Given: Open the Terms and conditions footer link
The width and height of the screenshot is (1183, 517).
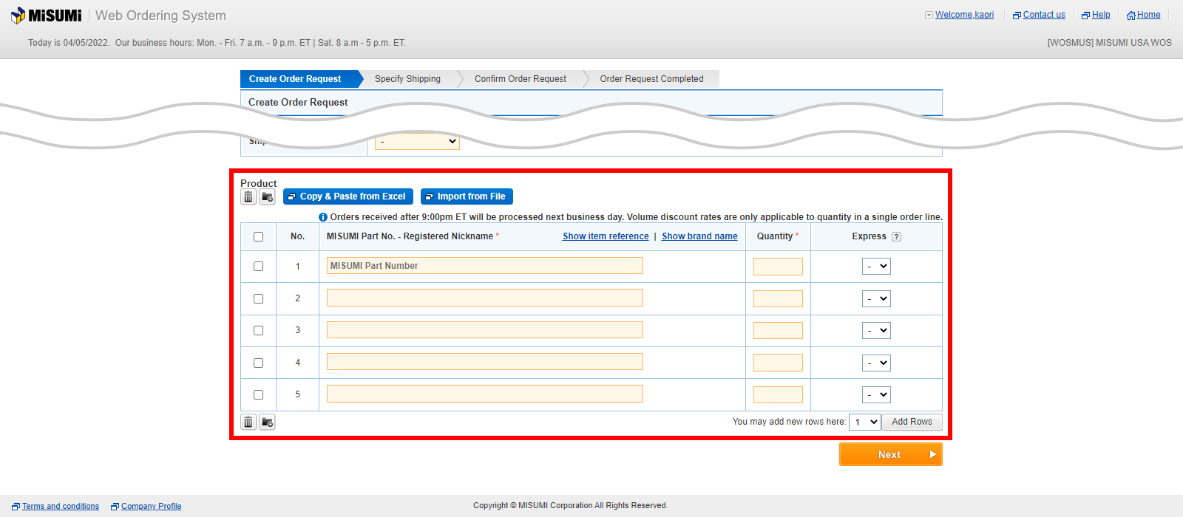Looking at the screenshot, I should click(61, 507).
